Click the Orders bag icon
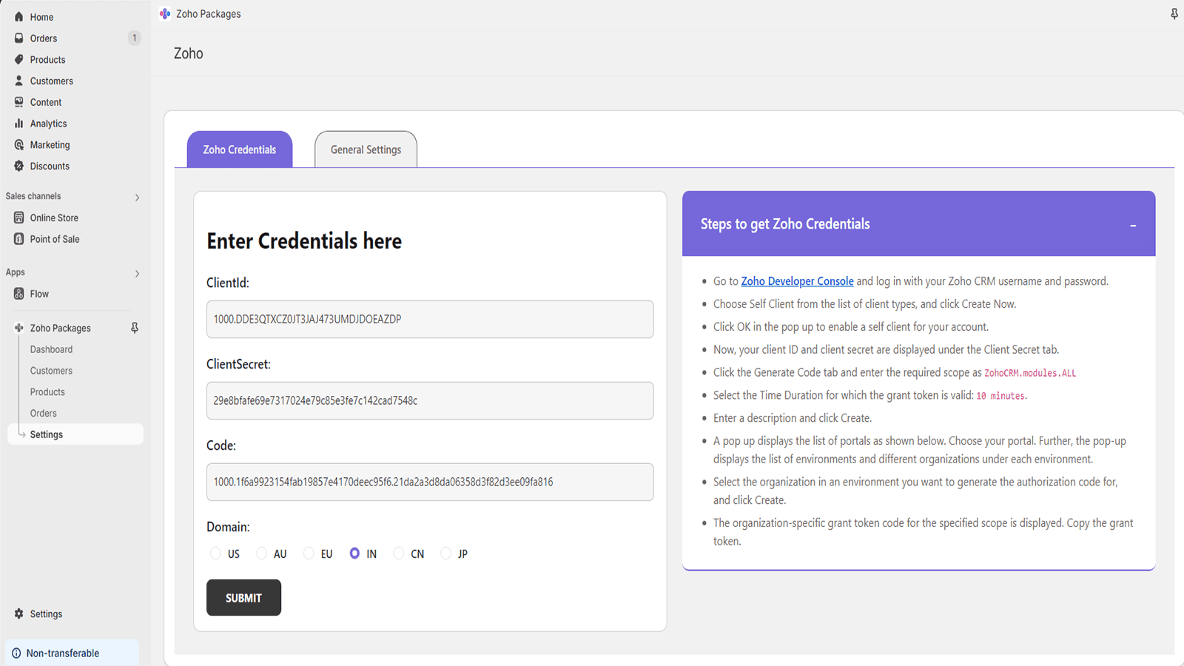 tap(18, 38)
